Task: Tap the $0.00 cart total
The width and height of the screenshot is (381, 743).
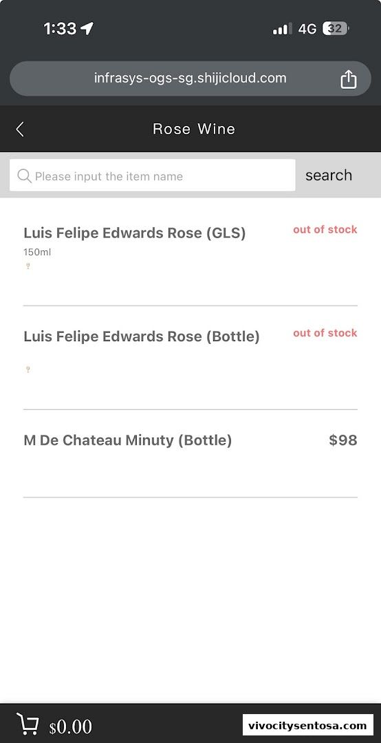Action: [71, 726]
